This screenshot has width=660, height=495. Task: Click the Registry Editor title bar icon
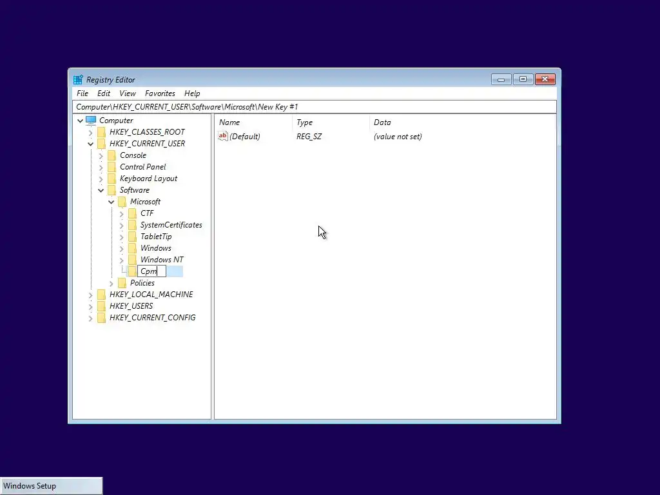click(78, 79)
